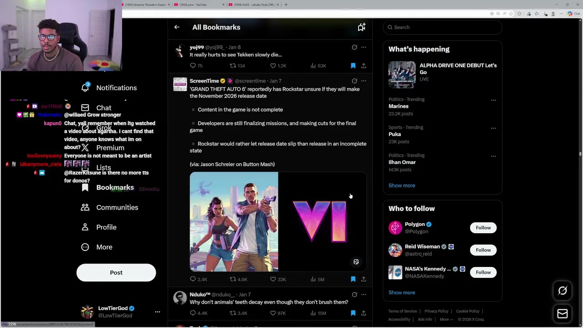Viewport: 583px width, 328px height.
Task: Open Premium in the sidebar
Action: (x=102, y=148)
